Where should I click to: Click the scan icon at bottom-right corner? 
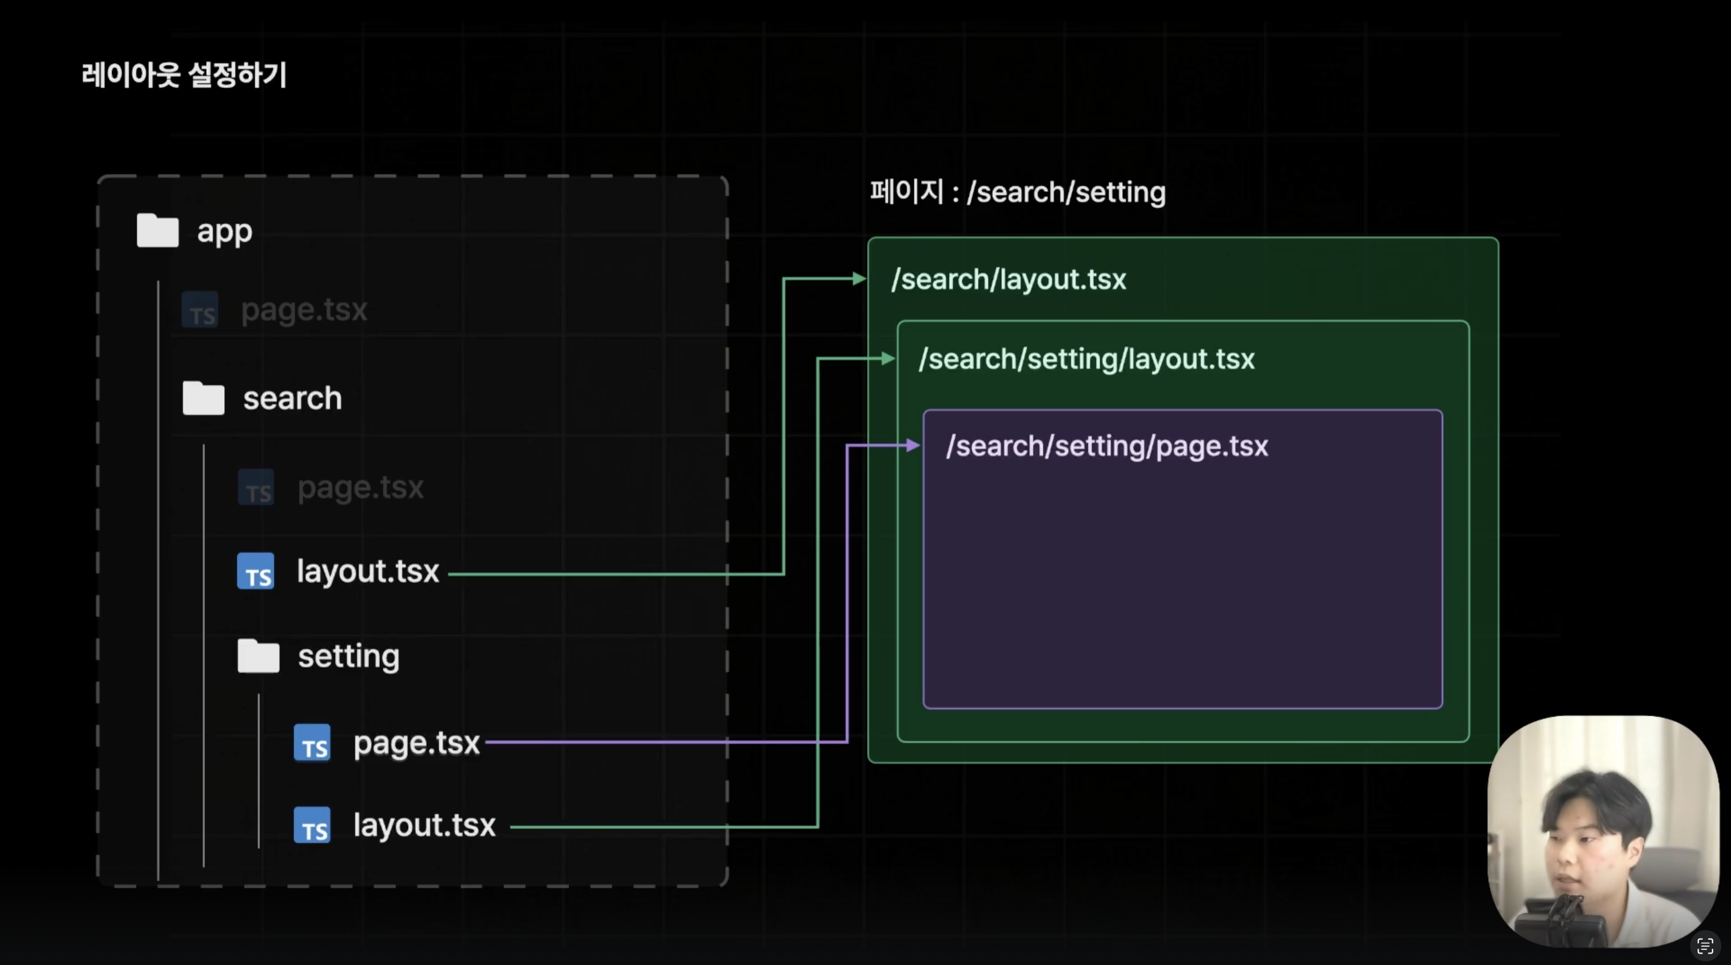coord(1705,946)
